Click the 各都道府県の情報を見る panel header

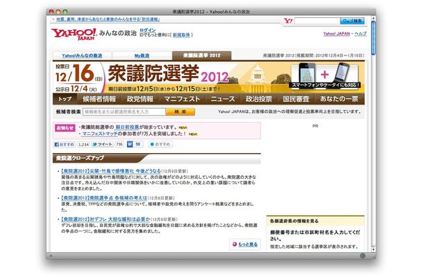[315, 221]
